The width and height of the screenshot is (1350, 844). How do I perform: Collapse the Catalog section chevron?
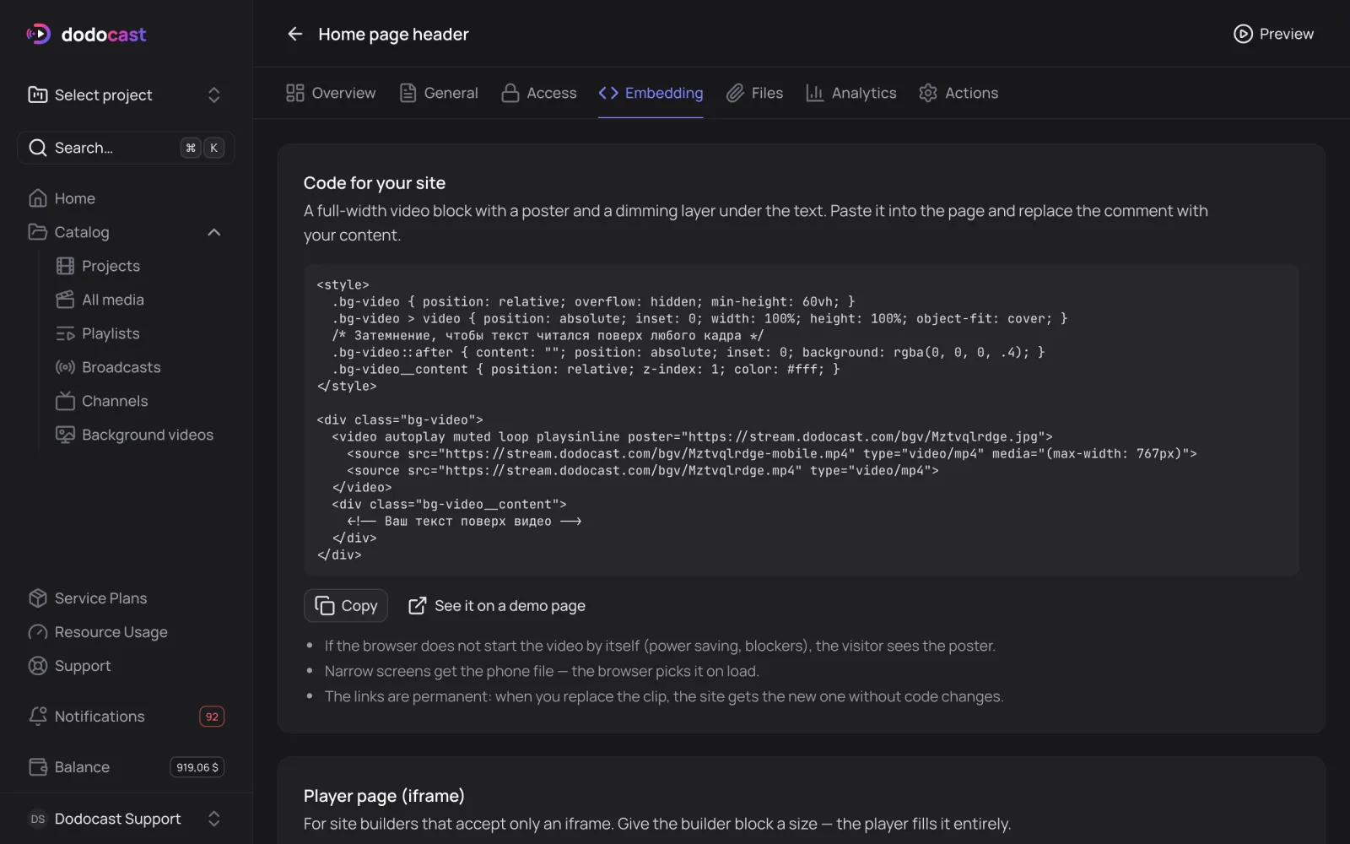[x=214, y=232]
